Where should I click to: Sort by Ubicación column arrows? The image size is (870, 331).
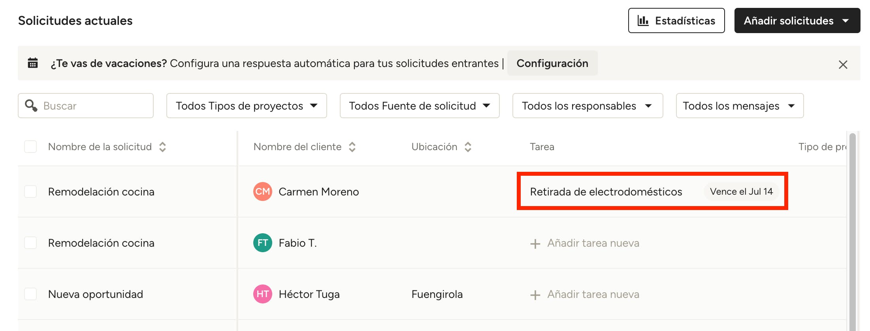coord(468,147)
